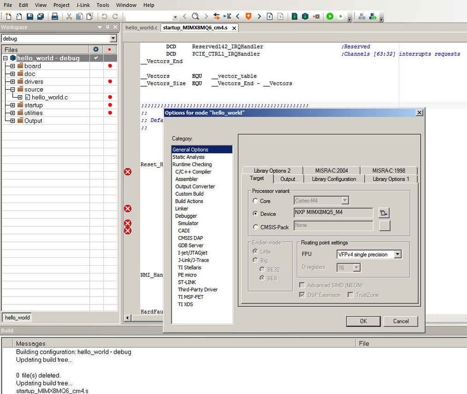Open the D registers dropdown
The height and width of the screenshot is (394, 467).
(357, 267)
